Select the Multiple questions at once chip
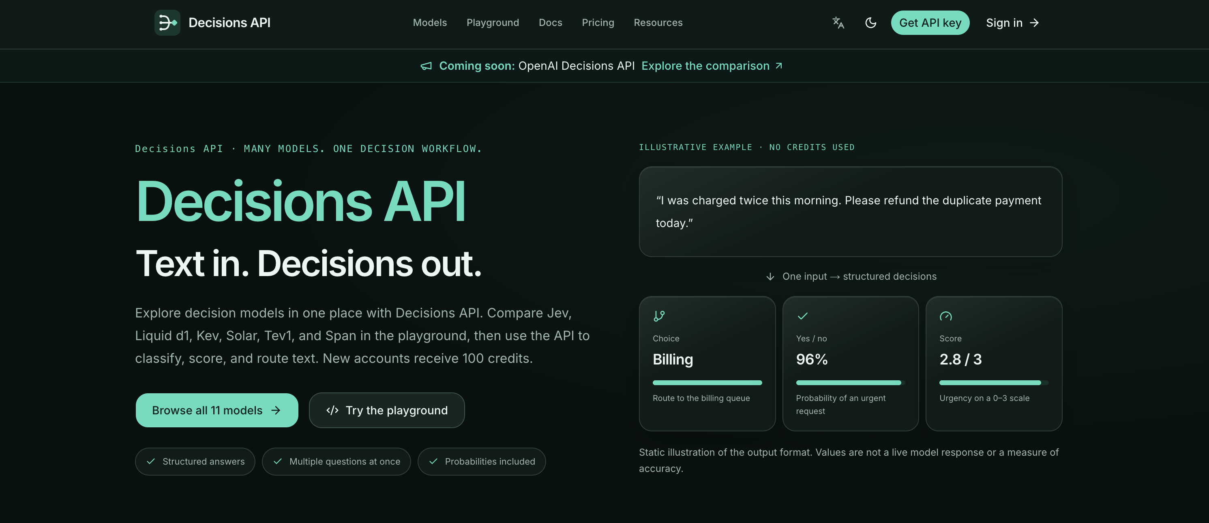 point(336,461)
